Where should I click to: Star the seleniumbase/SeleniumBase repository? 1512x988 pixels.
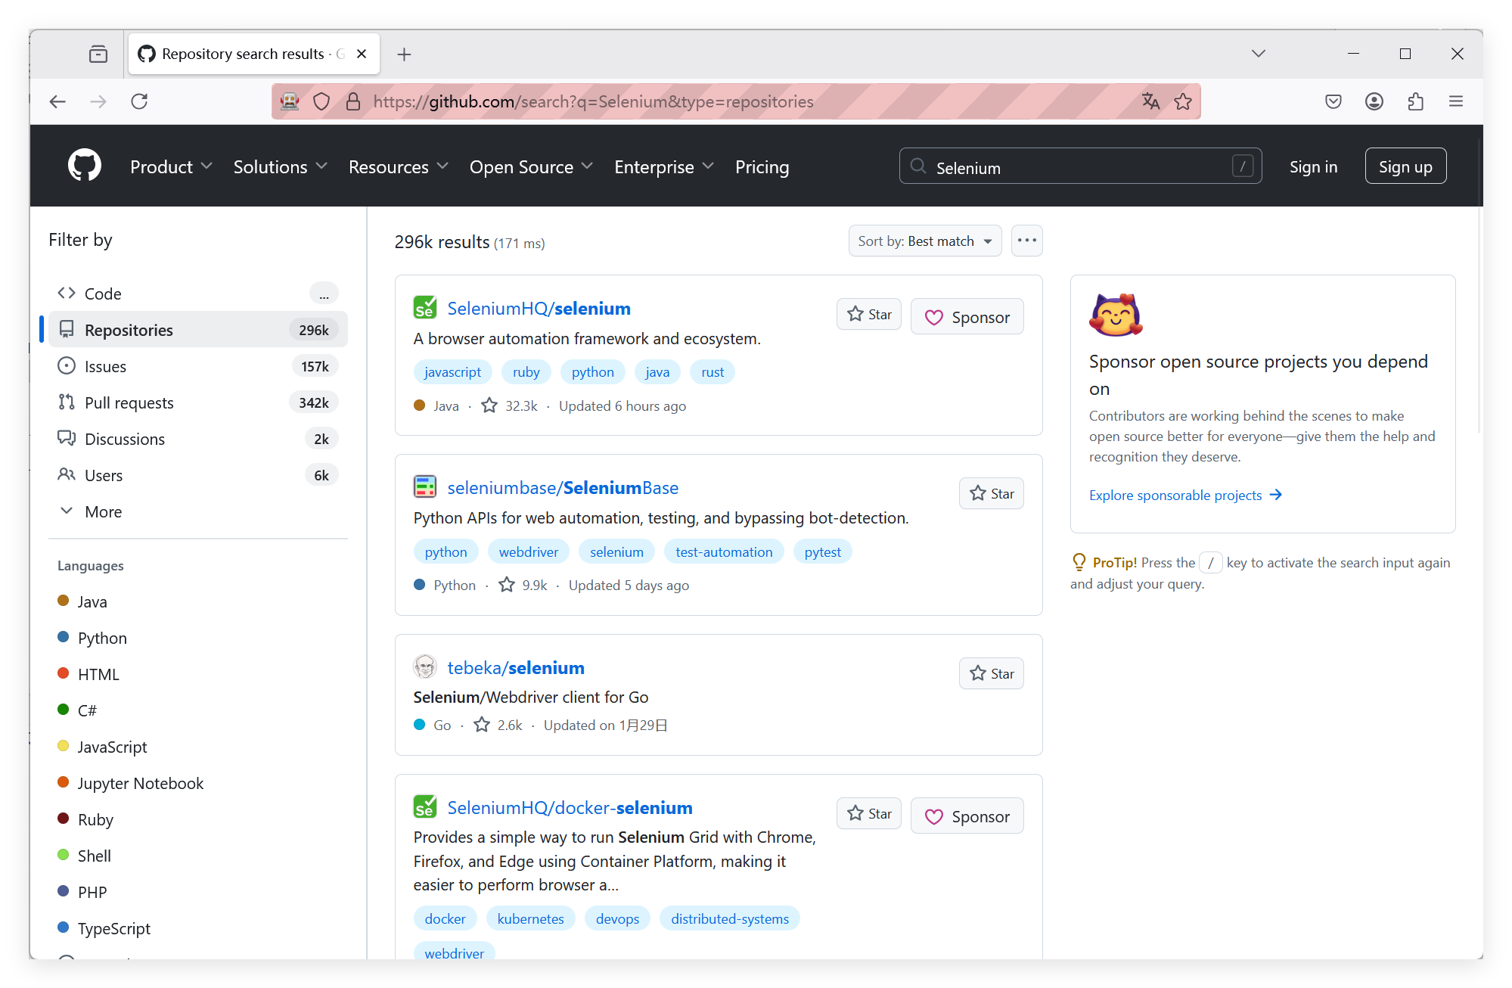[x=991, y=494]
